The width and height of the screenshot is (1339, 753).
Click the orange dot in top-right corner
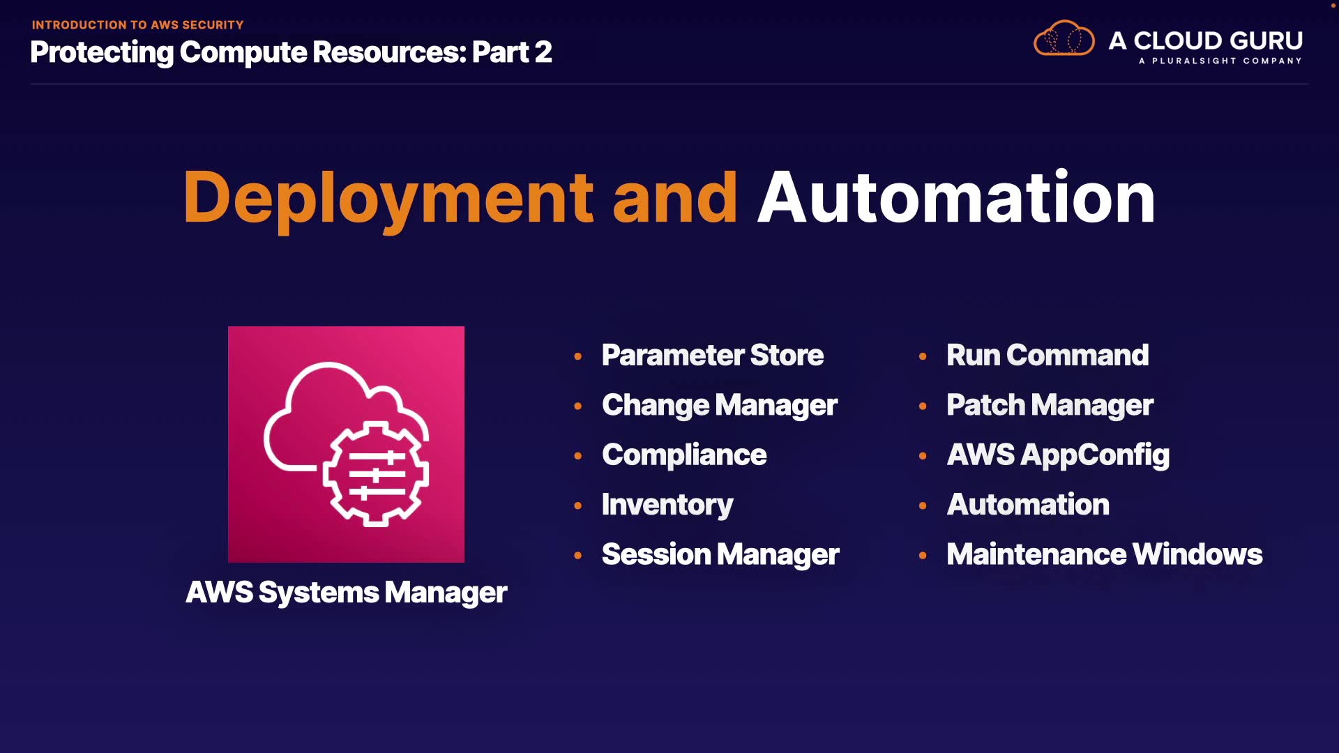pyautogui.click(x=1333, y=5)
